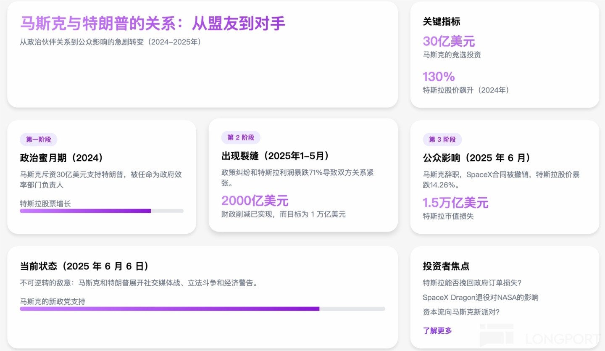Click the 130% stock surge metric
This screenshot has height=351, width=605.
pos(439,77)
